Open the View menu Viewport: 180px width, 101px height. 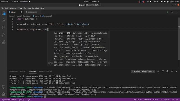pos(21,8)
